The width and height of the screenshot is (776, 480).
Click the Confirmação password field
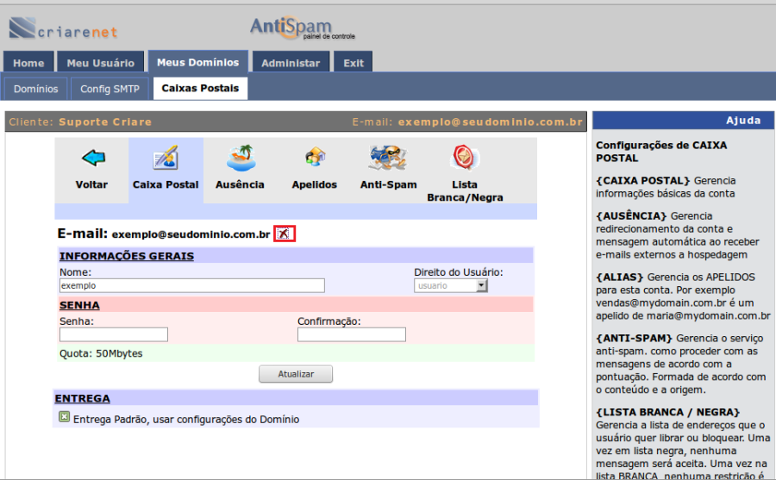[x=352, y=335]
